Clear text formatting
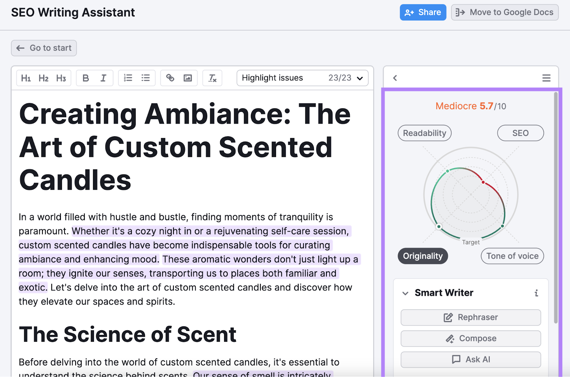Image resolution: width=570 pixels, height=377 pixels. click(x=212, y=78)
